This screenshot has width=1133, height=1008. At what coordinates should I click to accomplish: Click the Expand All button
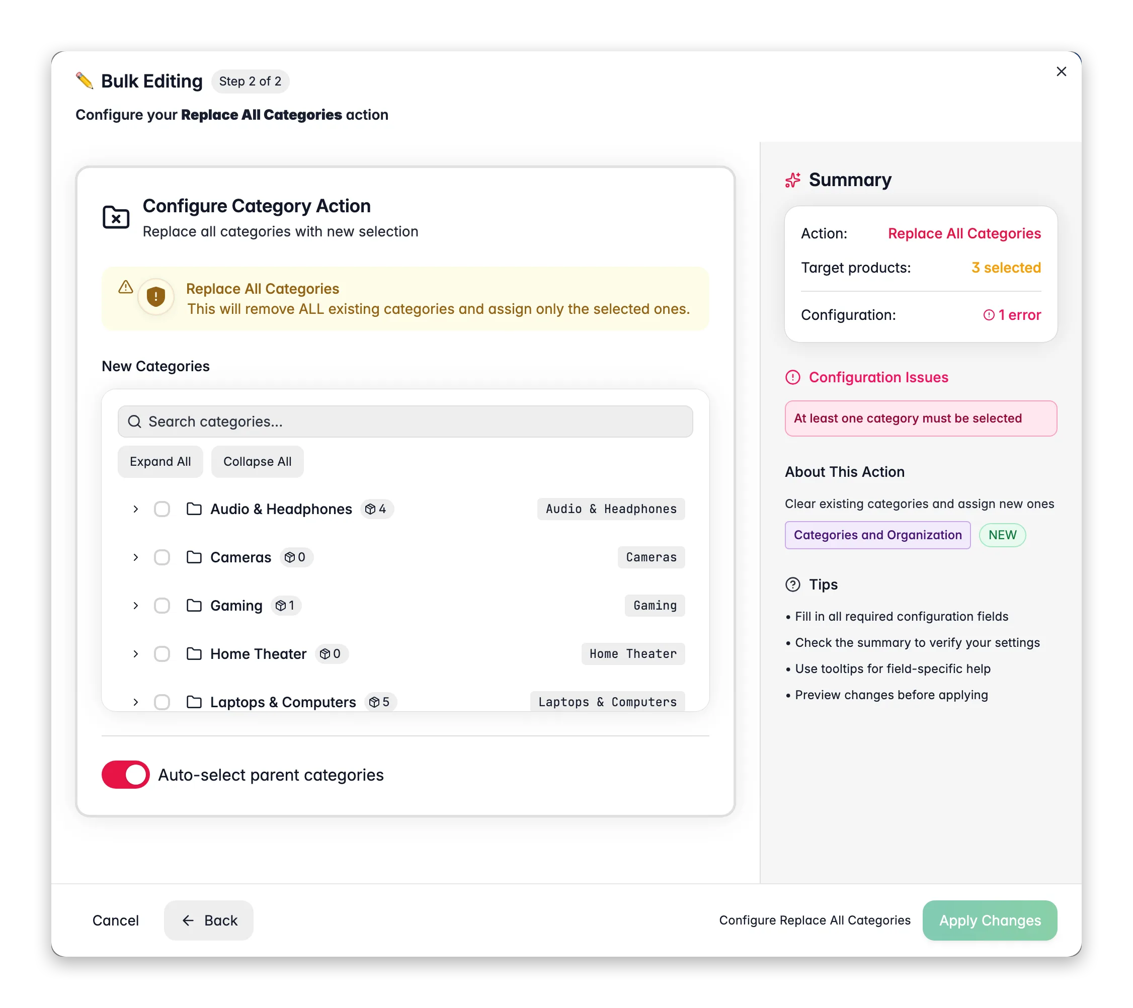pyautogui.click(x=160, y=462)
